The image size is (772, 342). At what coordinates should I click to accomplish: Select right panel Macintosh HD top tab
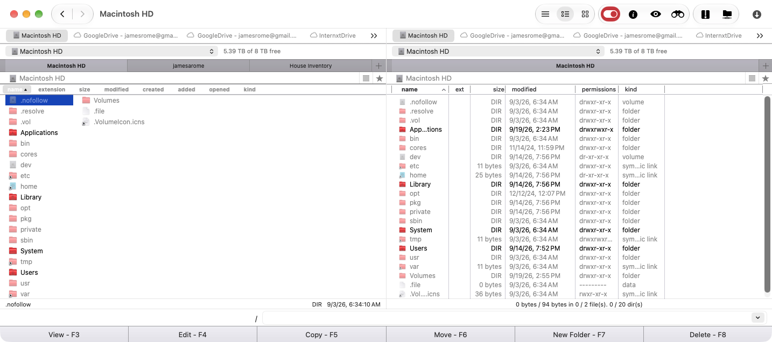pyautogui.click(x=423, y=35)
